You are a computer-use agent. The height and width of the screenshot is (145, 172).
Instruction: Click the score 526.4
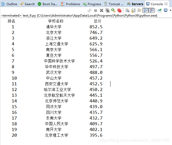tap(96, 61)
